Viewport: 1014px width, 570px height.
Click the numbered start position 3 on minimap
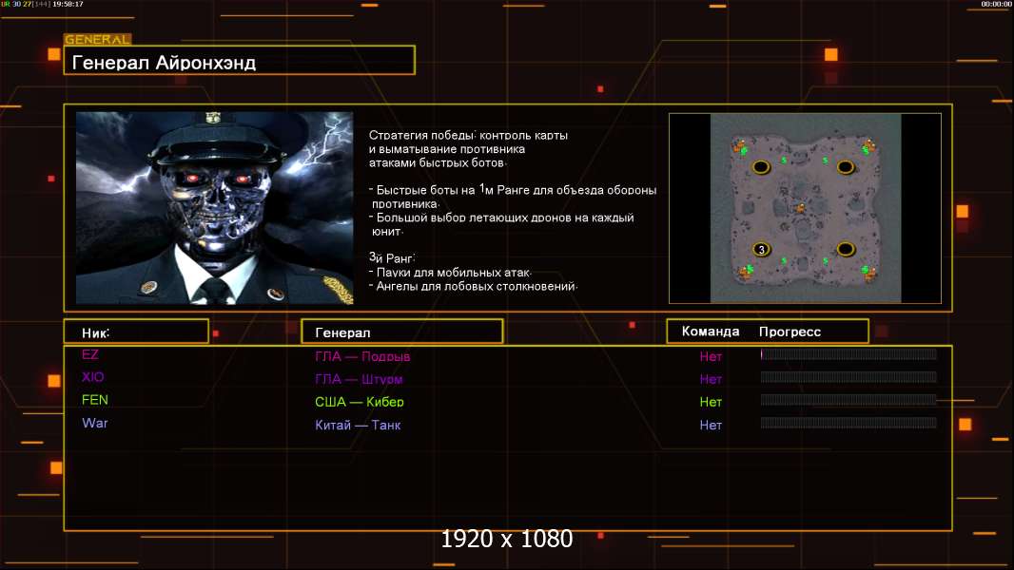[762, 249]
